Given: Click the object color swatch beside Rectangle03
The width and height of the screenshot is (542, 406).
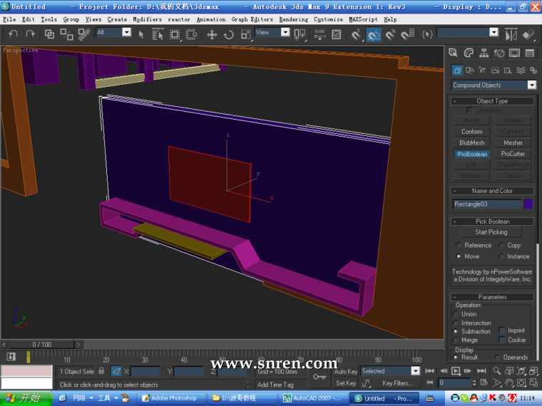Looking at the screenshot, I should pos(528,204).
